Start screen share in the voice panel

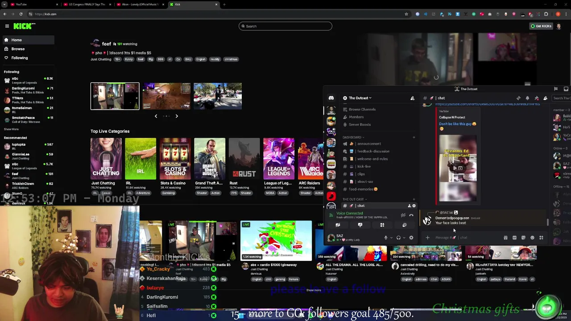pos(360,225)
